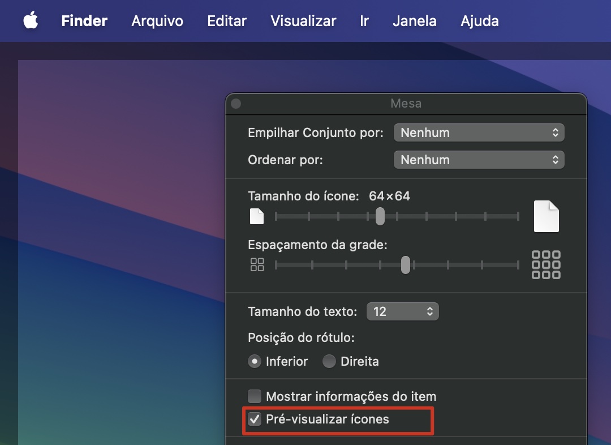
Task: Click the large icon size thumbnail
Action: pyautogui.click(x=545, y=216)
